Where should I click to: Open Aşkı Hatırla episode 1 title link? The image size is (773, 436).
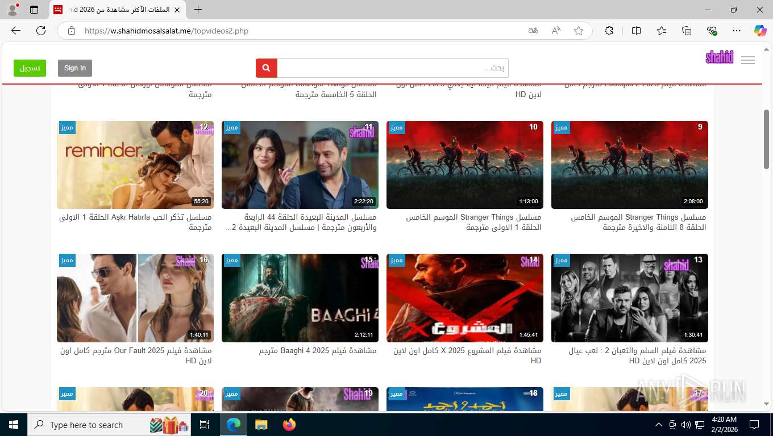(135, 222)
